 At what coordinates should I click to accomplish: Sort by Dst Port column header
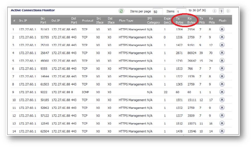coord(74,20)
